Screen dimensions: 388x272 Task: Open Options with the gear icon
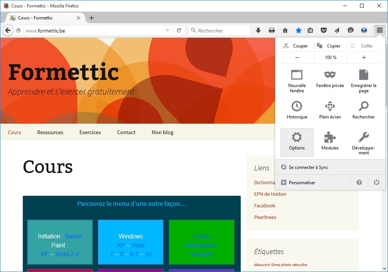(x=297, y=142)
